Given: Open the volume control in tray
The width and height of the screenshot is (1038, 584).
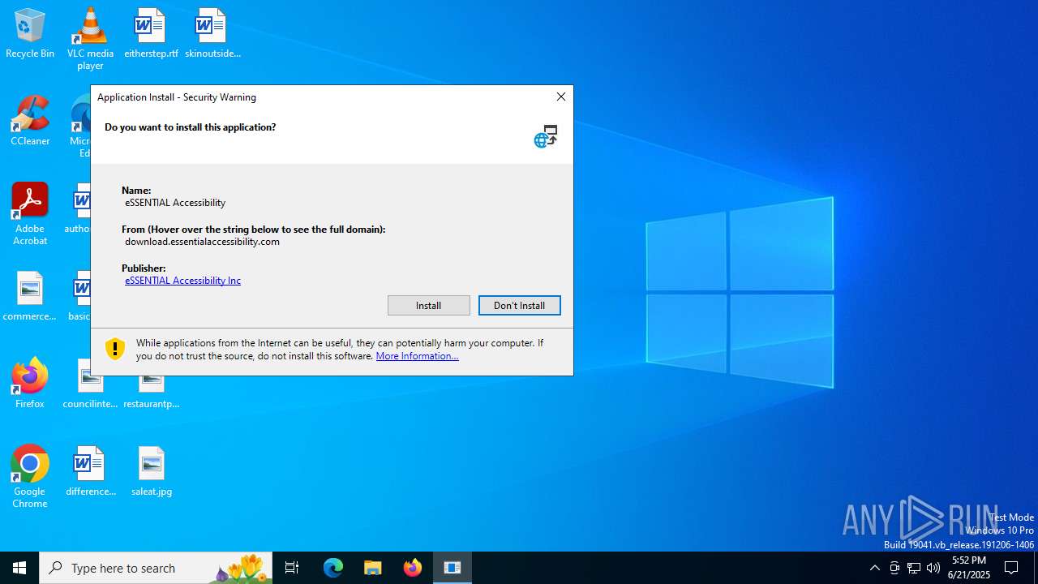Looking at the screenshot, I should click(933, 568).
